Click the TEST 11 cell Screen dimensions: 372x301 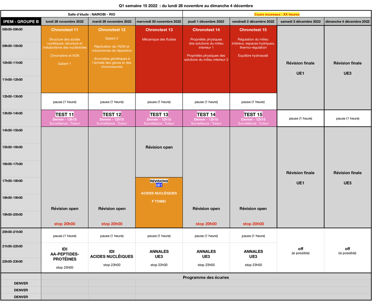point(65,118)
